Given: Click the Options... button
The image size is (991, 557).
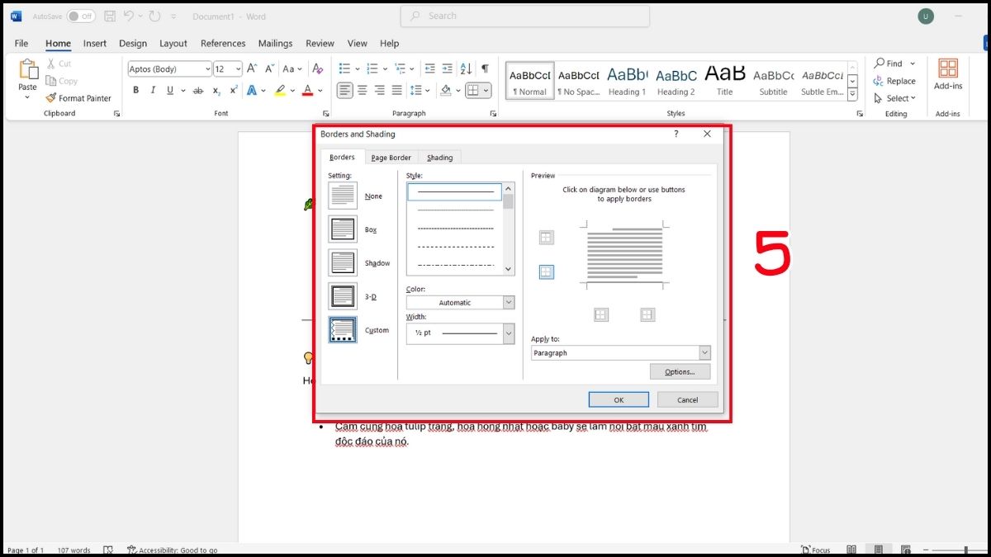Looking at the screenshot, I should [680, 372].
